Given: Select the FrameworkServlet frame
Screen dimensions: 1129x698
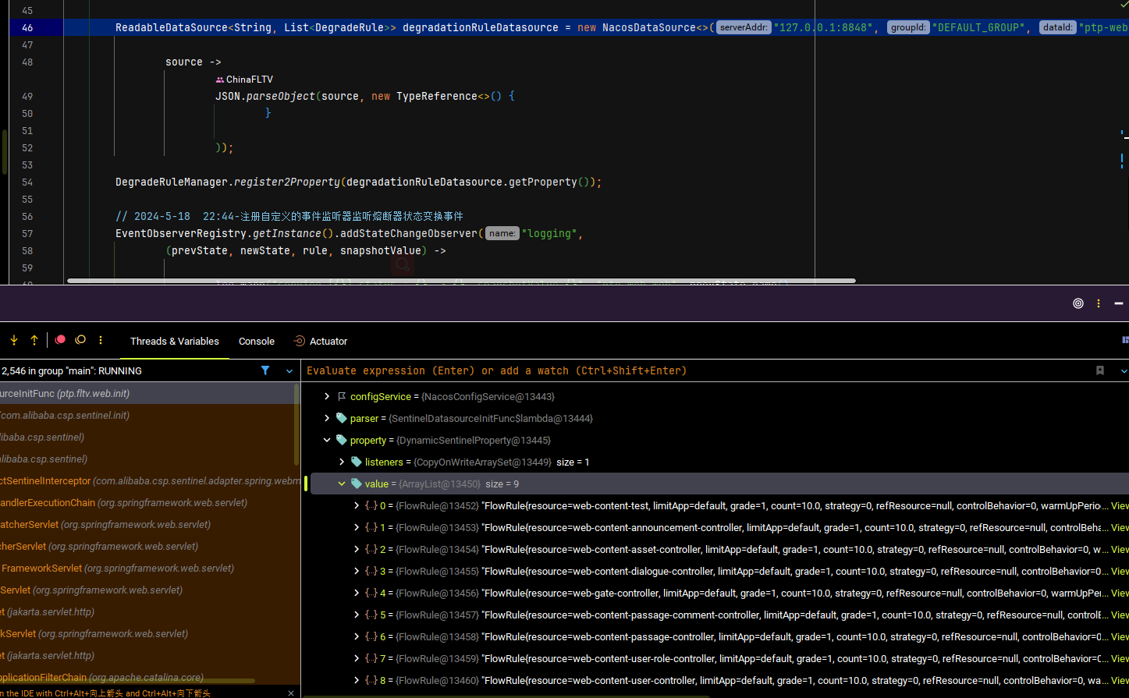Looking at the screenshot, I should (148, 569).
